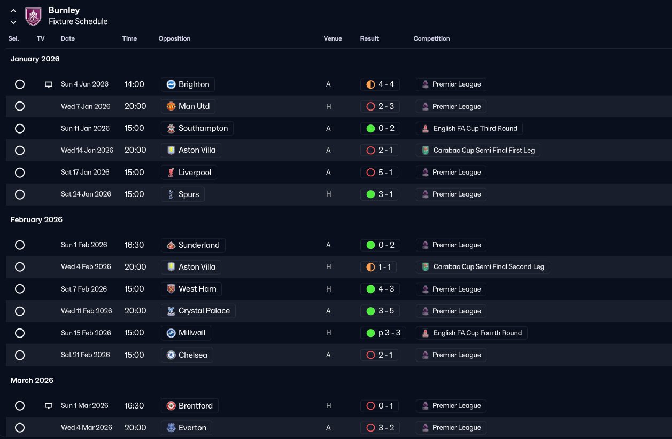Open the p 3 - 3 Millwall result
This screenshot has width=672, height=439.
(383, 333)
